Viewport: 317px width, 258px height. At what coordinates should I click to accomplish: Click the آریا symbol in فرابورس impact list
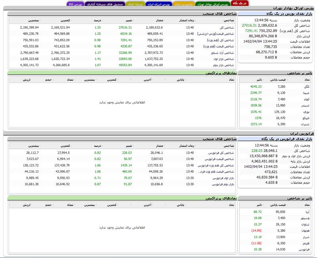(307, 212)
